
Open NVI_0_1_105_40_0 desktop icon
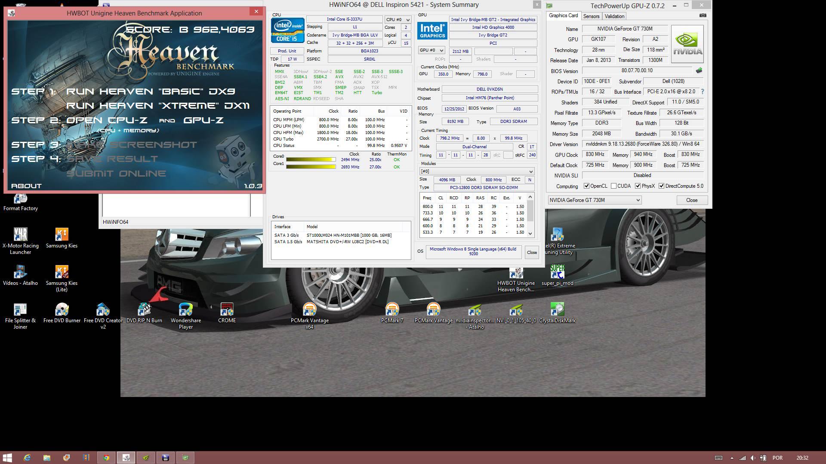(516, 313)
